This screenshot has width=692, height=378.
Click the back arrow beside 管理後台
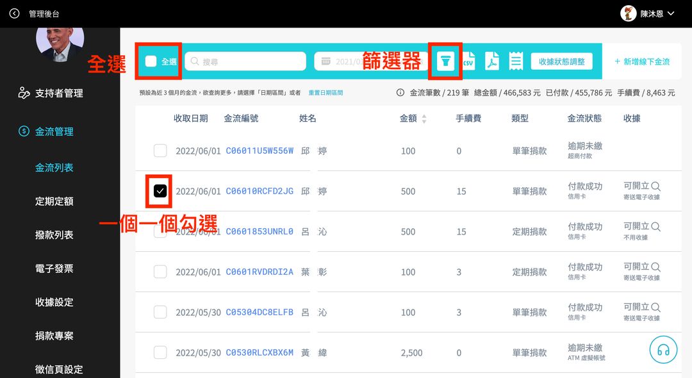point(15,13)
